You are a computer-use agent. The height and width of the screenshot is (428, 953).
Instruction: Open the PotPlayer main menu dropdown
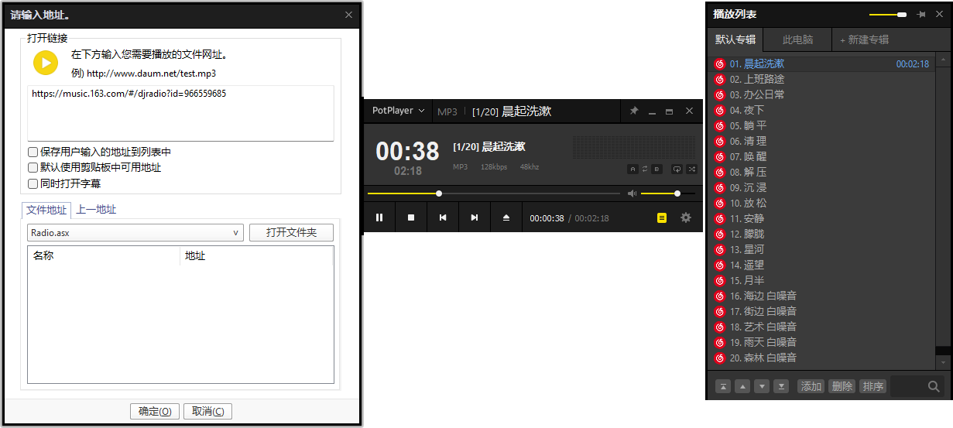pos(398,111)
